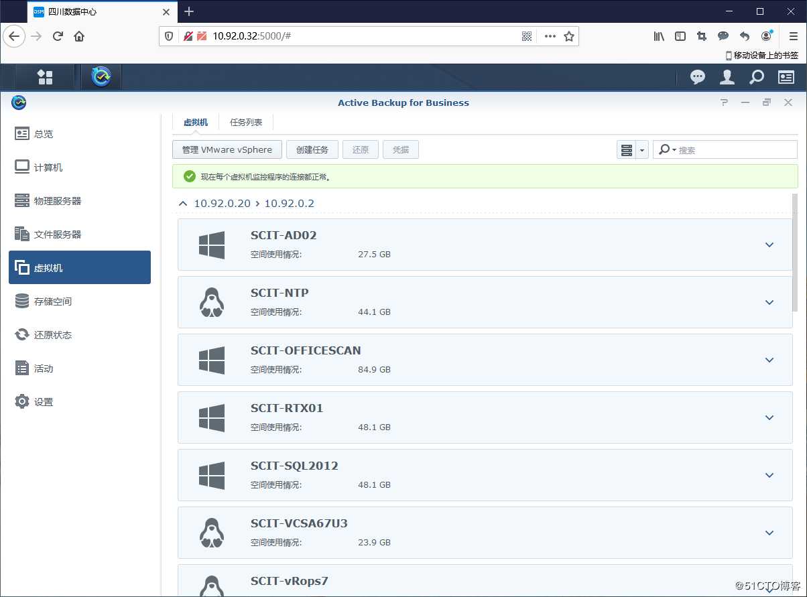Open 计算机 in the sidebar
The height and width of the screenshot is (597, 807).
[80, 168]
